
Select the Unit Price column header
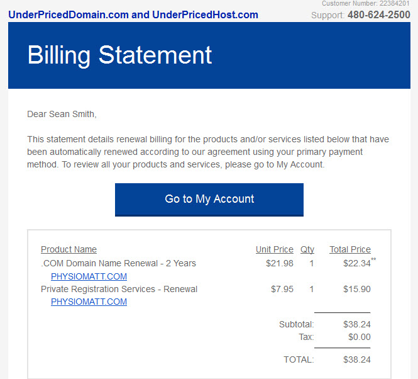[x=275, y=249]
